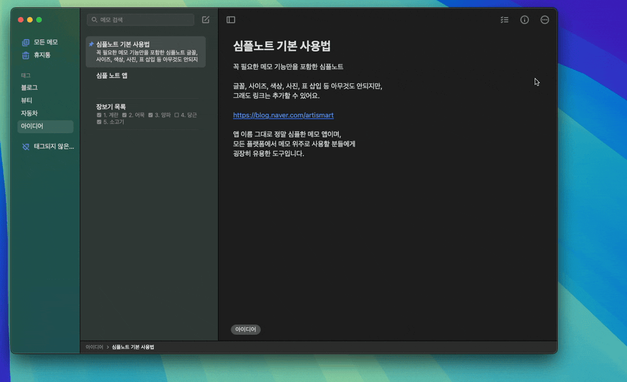Viewport: 627px width, 382px height.
Task: Click the pin icon on 심플노트 기본 사용법
Action: (91, 44)
